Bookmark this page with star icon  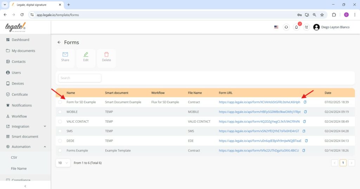[x=322, y=15]
